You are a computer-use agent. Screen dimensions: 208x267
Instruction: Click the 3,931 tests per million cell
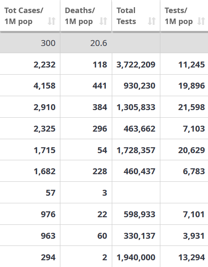tap(184, 235)
